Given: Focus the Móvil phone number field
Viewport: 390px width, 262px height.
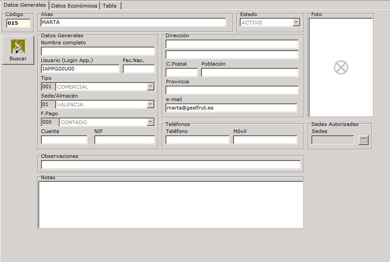Looking at the screenshot, I should coord(265,140).
